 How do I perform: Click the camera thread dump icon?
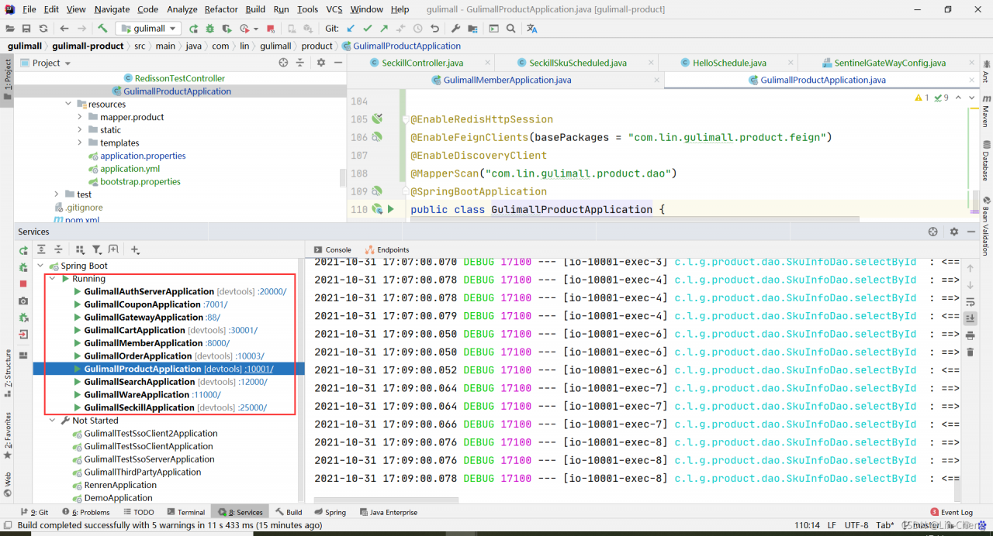pos(23,301)
